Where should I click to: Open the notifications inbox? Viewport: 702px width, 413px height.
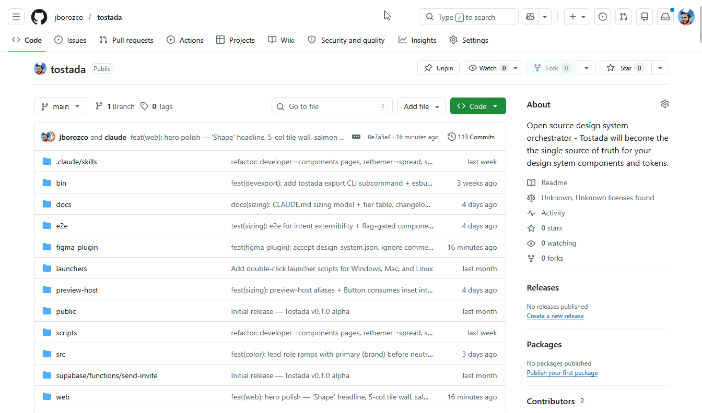pyautogui.click(x=665, y=17)
